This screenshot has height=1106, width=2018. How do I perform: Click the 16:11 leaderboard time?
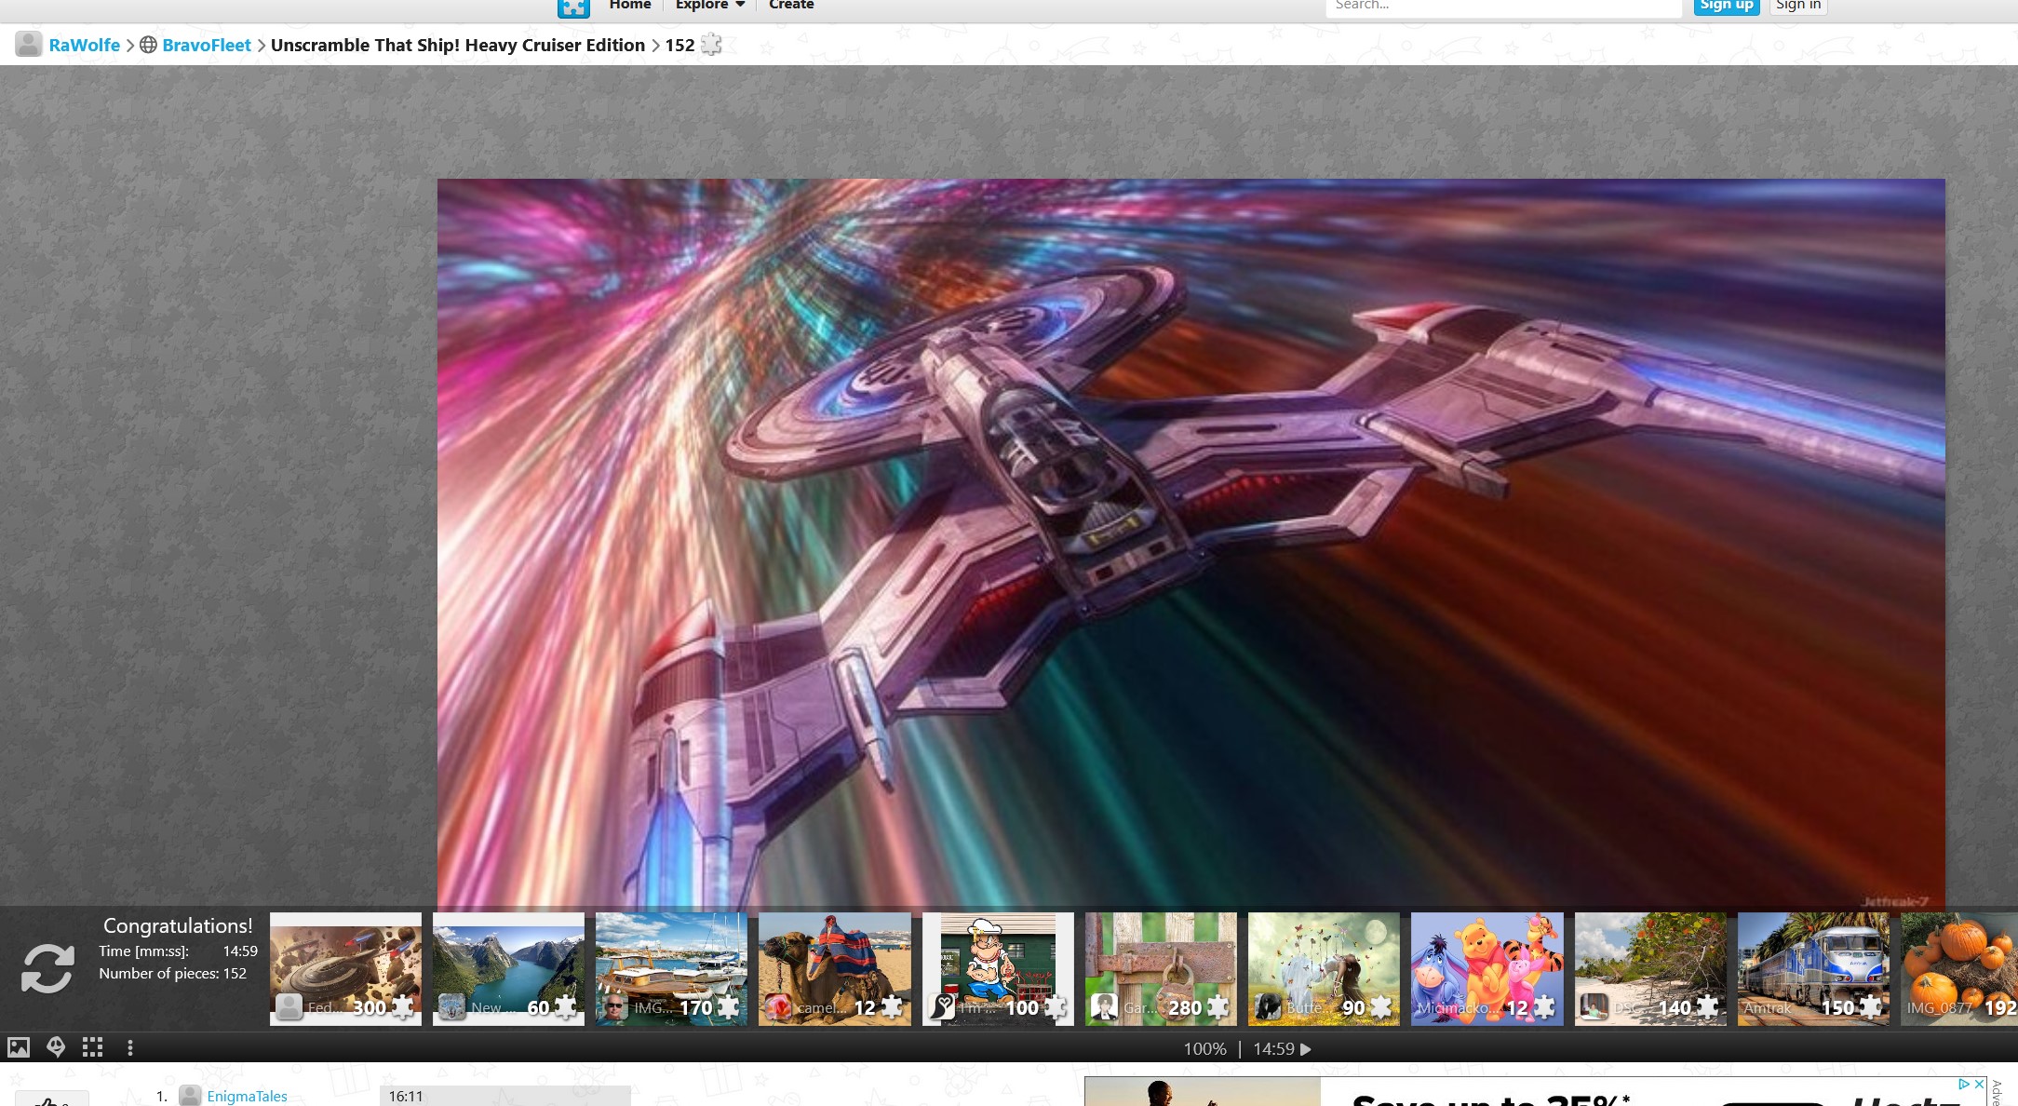tap(406, 1097)
